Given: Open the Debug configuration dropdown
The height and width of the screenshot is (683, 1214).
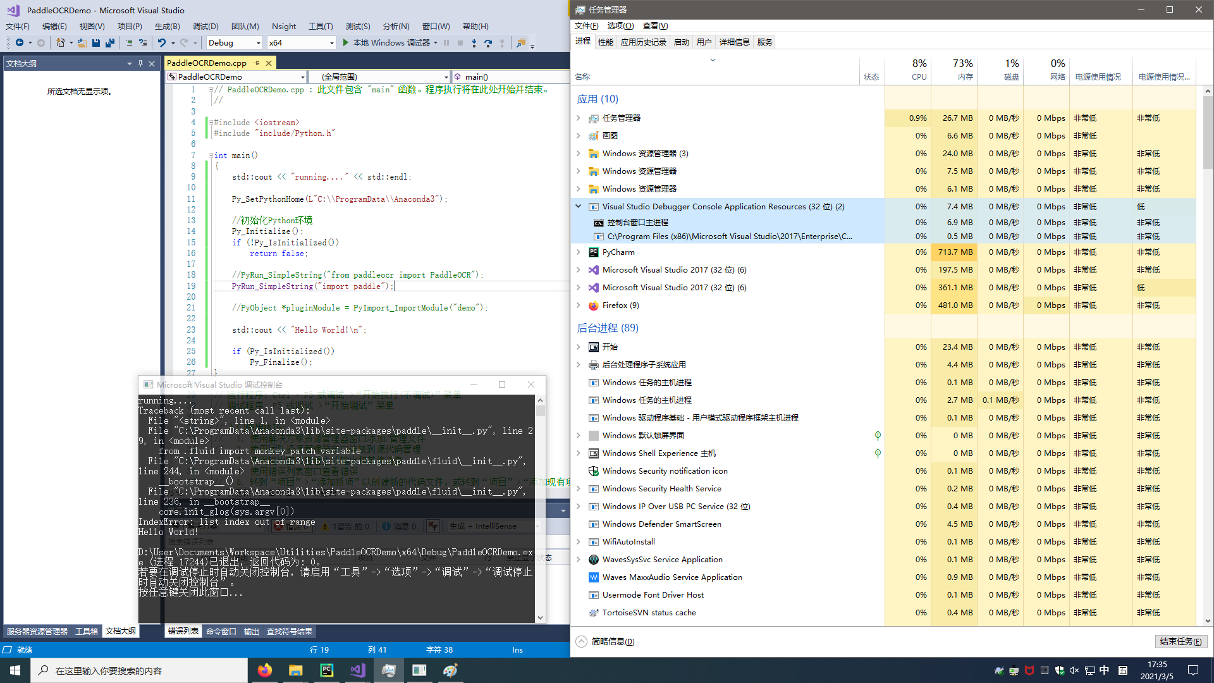Looking at the screenshot, I should click(x=258, y=43).
